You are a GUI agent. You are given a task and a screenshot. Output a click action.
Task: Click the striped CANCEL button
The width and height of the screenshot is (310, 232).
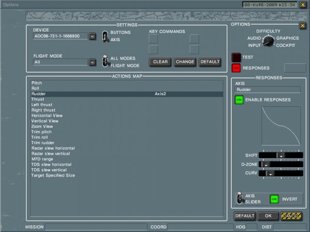coord(291,216)
